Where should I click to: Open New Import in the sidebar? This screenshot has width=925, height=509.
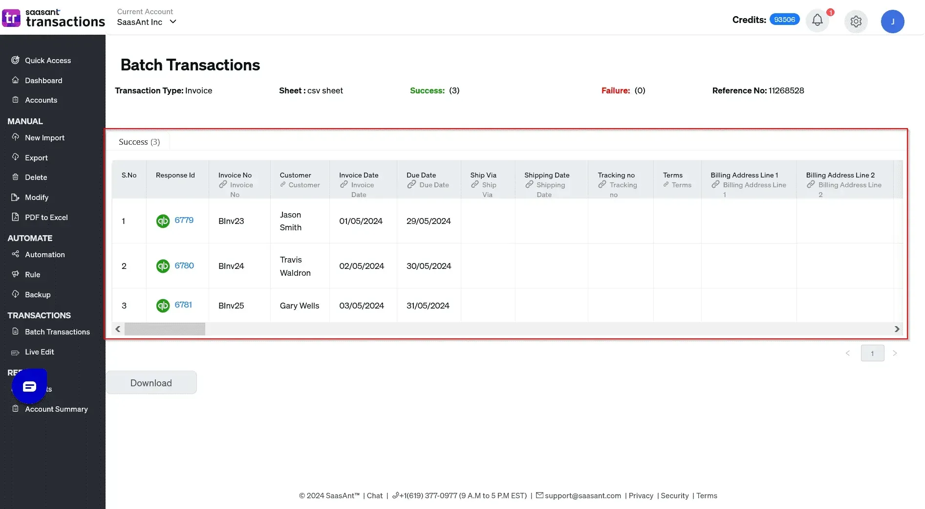pyautogui.click(x=44, y=138)
